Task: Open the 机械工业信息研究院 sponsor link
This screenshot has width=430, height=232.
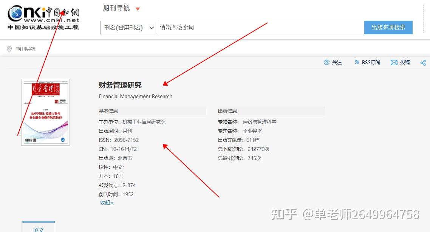Action: point(144,122)
